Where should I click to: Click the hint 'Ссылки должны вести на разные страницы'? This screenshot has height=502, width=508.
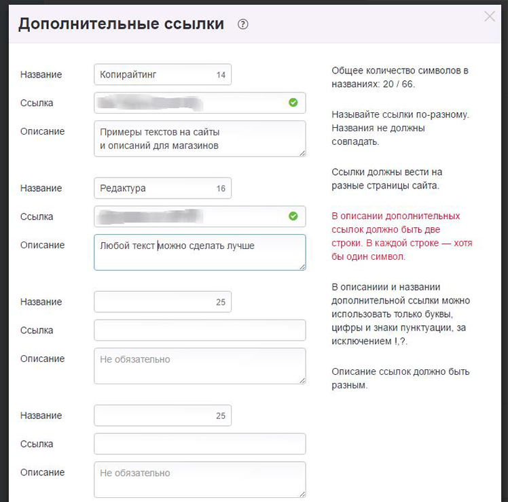coord(387,179)
